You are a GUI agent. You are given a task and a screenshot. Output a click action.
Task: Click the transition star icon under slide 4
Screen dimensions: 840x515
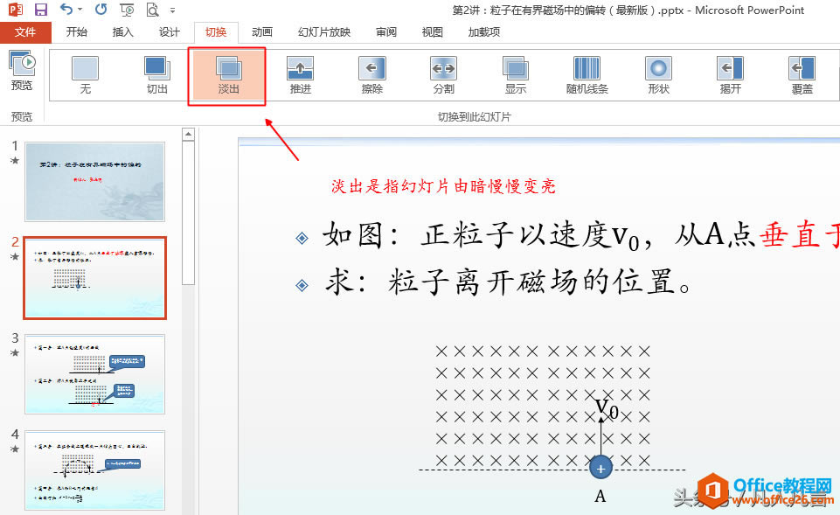[x=15, y=449]
